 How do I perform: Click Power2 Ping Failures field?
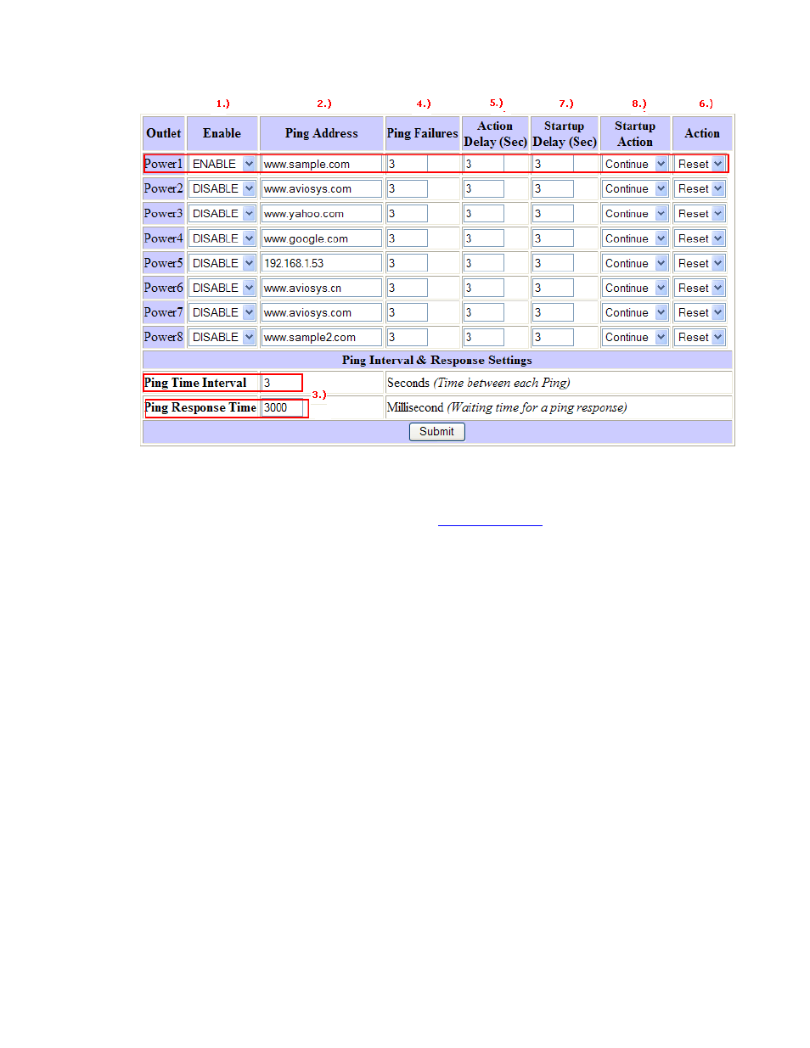408,188
